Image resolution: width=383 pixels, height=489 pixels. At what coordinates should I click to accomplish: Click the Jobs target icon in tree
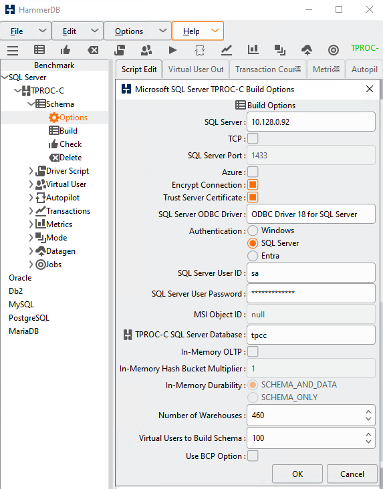click(41, 265)
